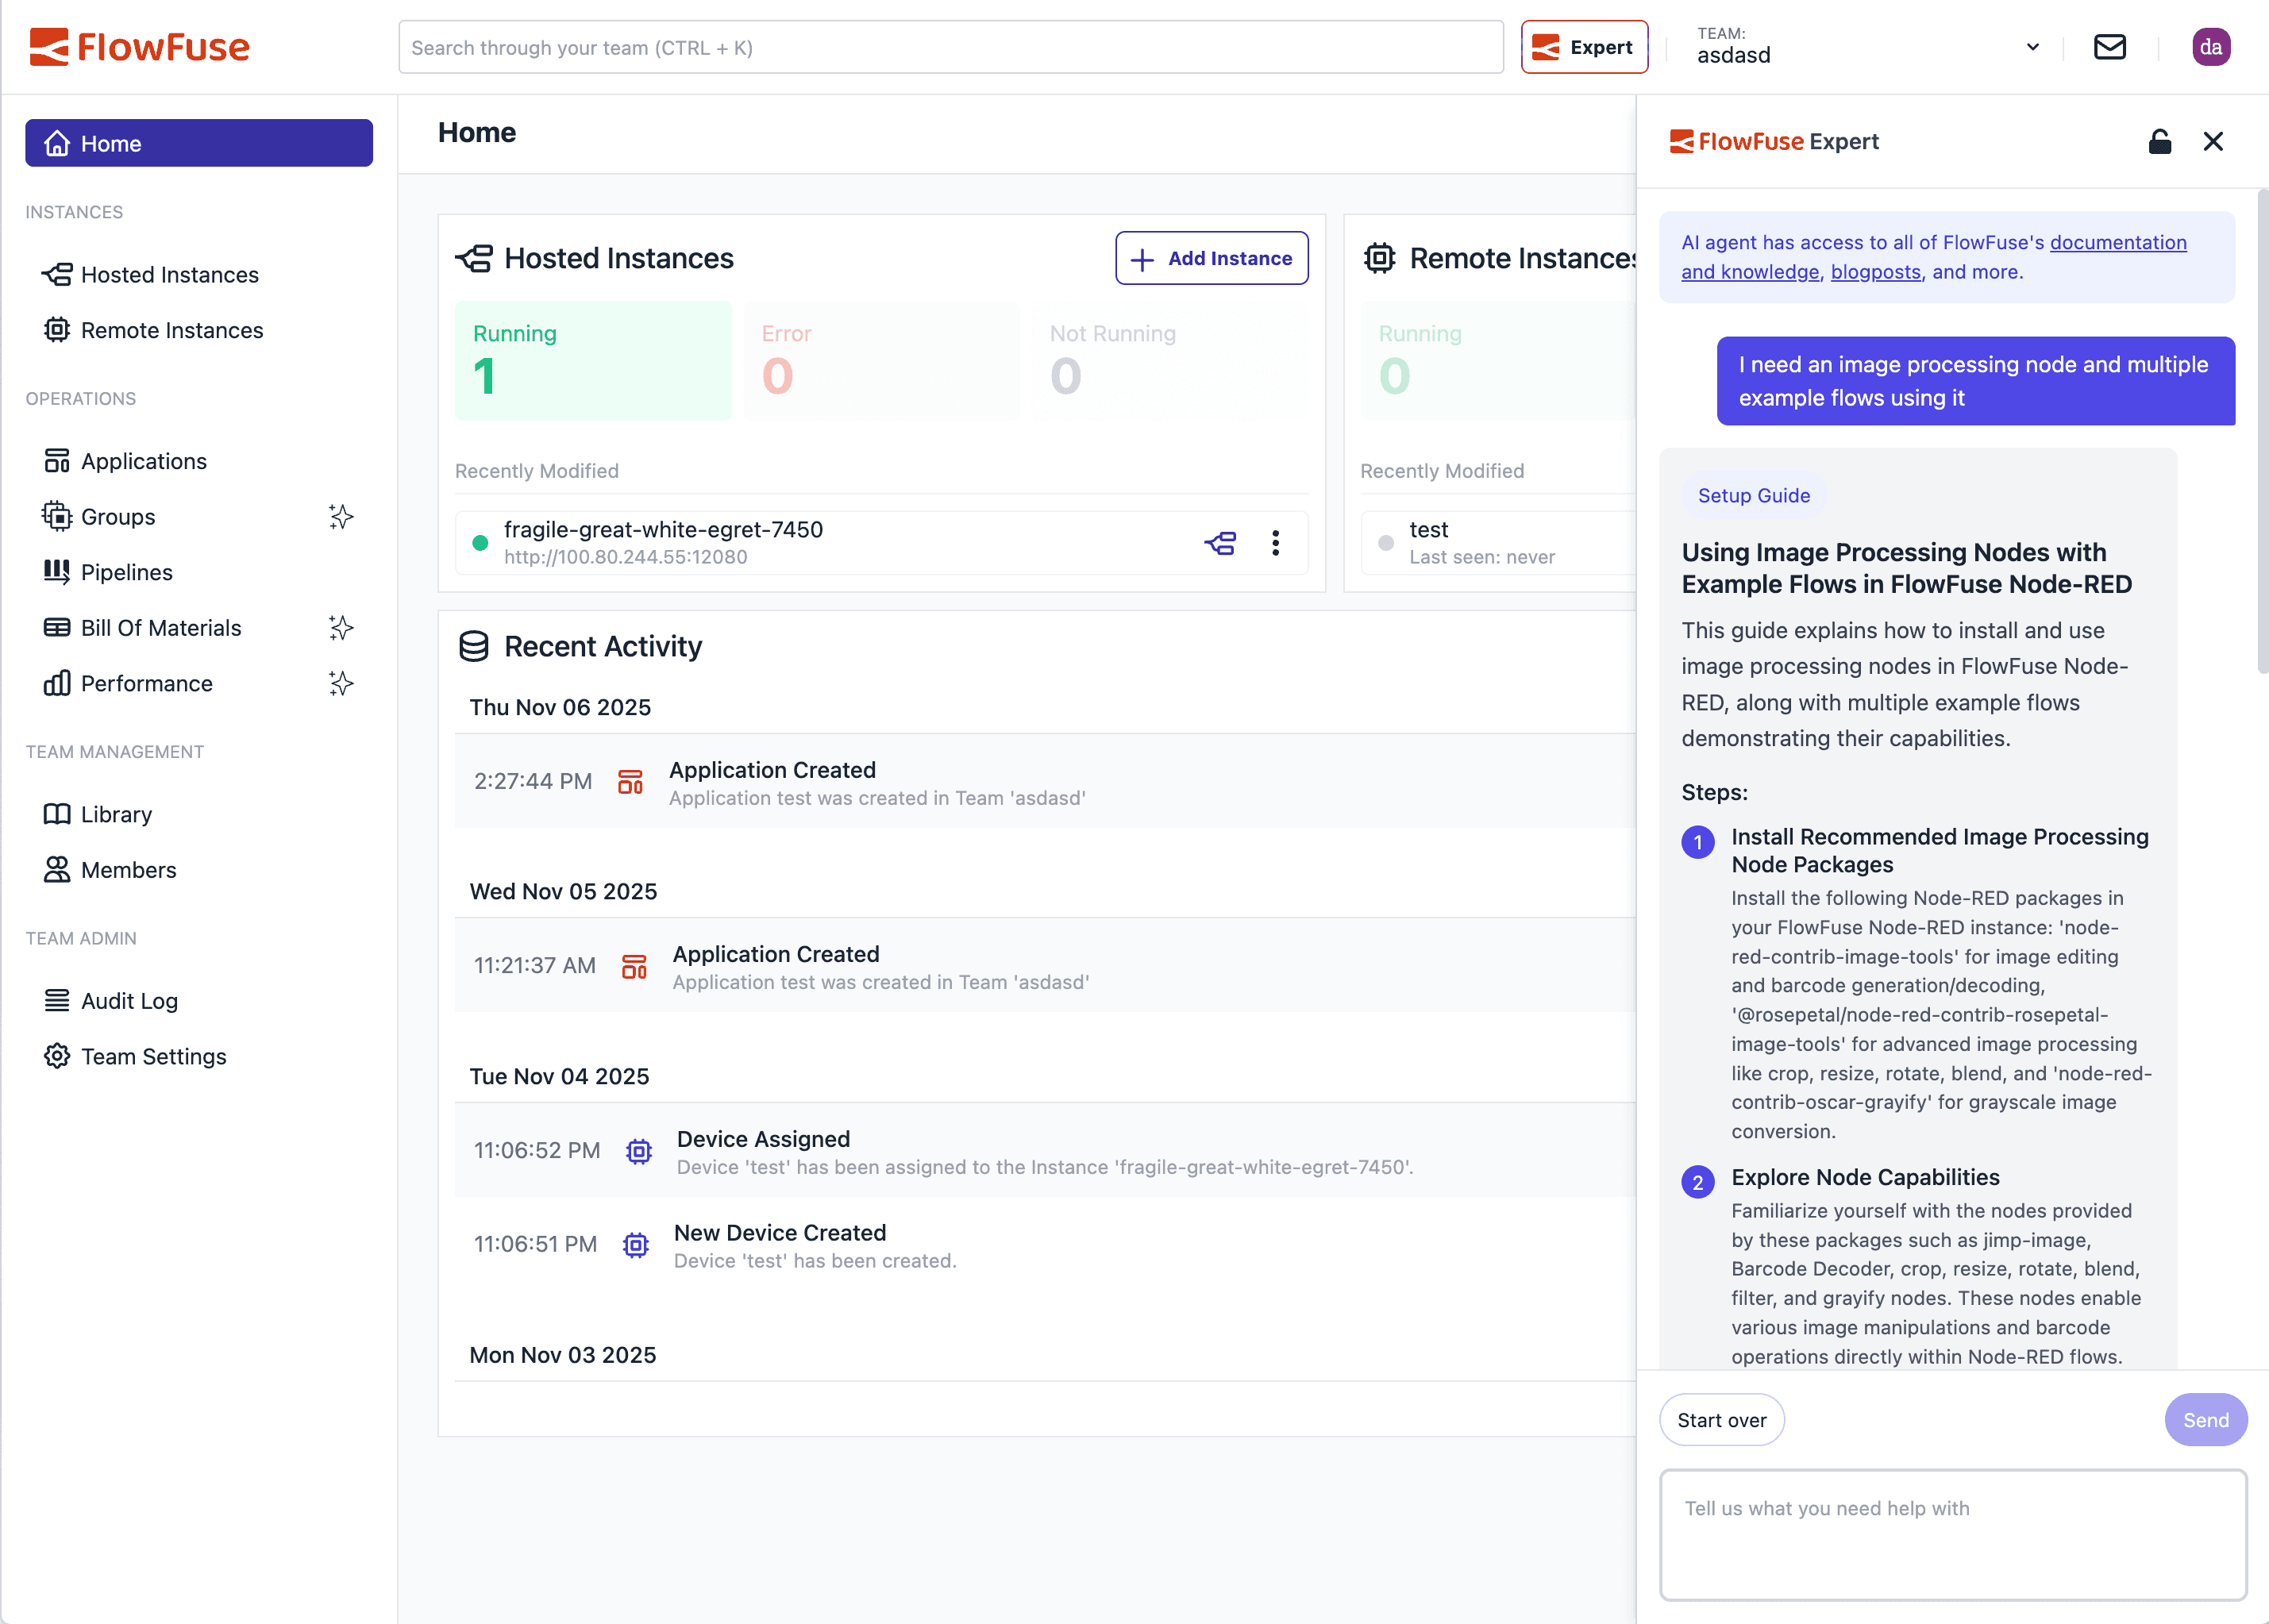Viewport: 2269px width, 1624px height.
Task: Open Team Settings
Action: (x=152, y=1056)
